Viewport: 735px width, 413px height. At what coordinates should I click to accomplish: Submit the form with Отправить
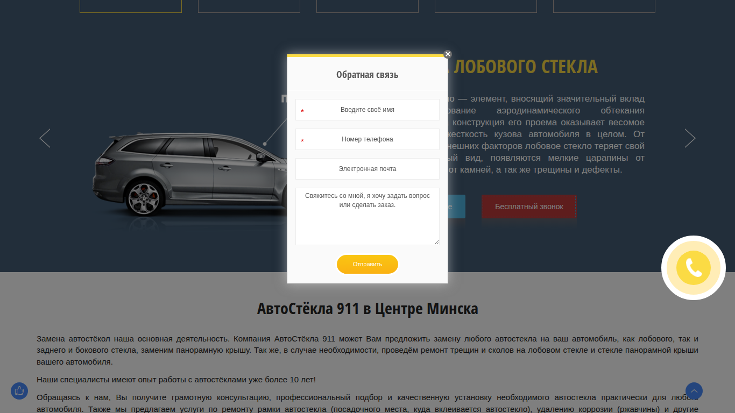[367, 264]
